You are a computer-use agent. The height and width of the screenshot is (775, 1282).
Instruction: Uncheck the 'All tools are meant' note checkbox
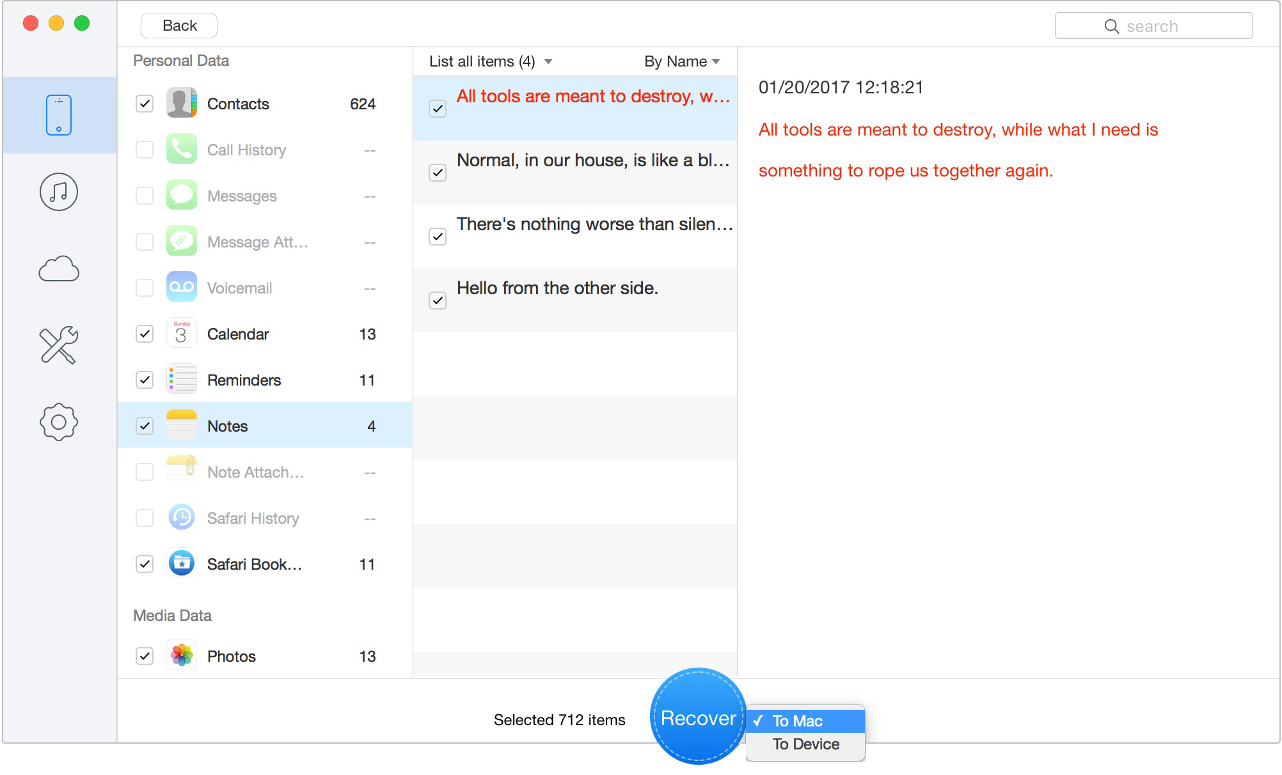[438, 109]
